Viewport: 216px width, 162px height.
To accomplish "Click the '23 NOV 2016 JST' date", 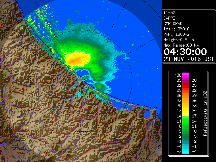I will click(189, 59).
